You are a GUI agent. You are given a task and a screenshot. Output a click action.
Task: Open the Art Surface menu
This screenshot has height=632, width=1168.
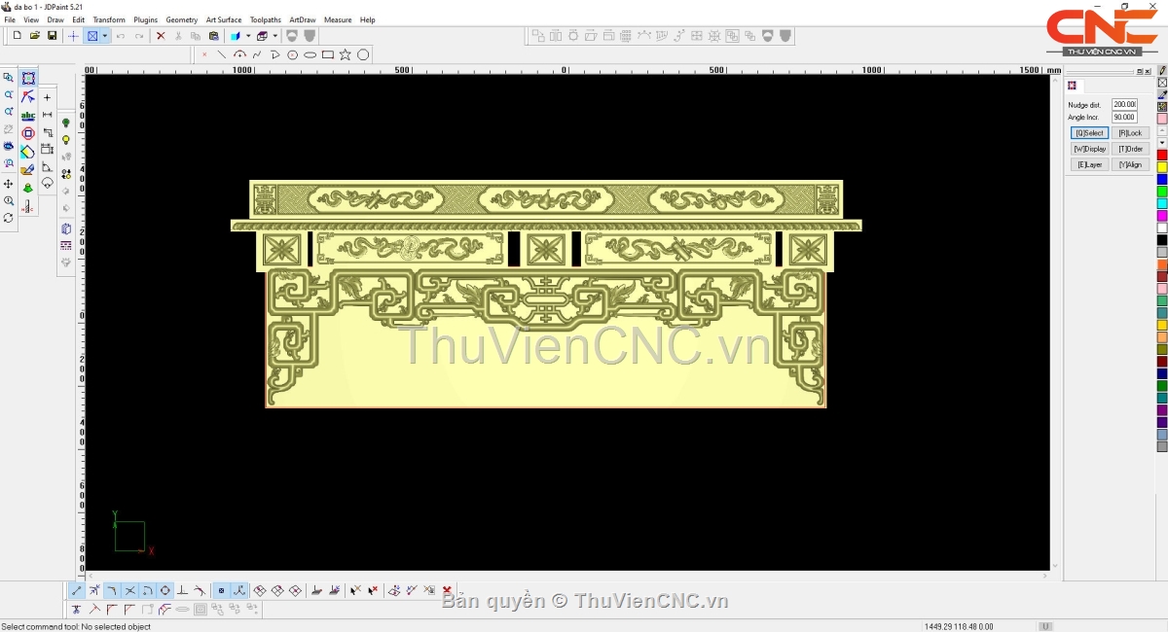(x=224, y=19)
